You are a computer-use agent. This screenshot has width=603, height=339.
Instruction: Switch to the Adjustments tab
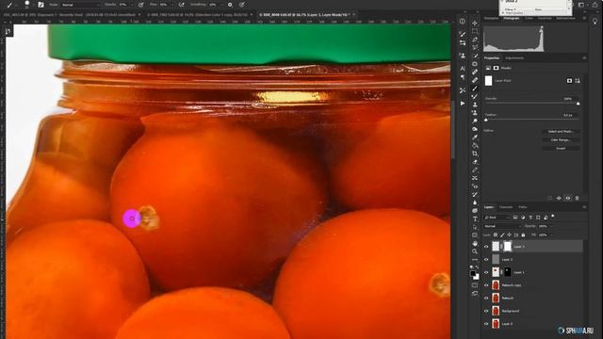(x=514, y=58)
